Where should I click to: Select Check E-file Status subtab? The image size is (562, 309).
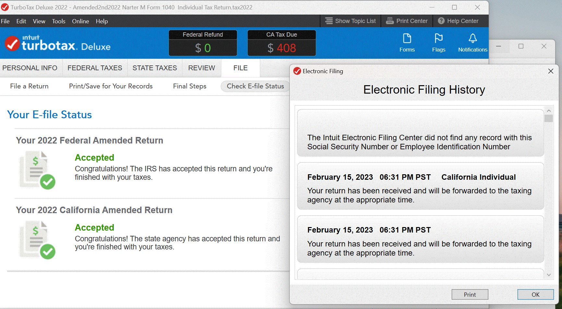pos(255,86)
